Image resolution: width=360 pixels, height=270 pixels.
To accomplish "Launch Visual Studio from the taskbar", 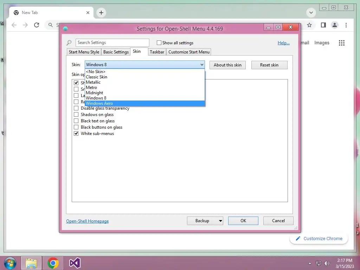I will [x=75, y=263].
